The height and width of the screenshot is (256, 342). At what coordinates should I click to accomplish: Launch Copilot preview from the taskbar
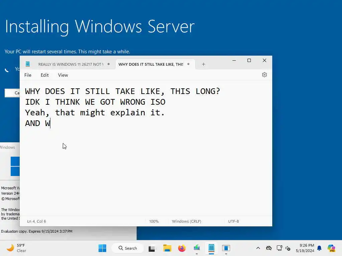tap(331, 248)
